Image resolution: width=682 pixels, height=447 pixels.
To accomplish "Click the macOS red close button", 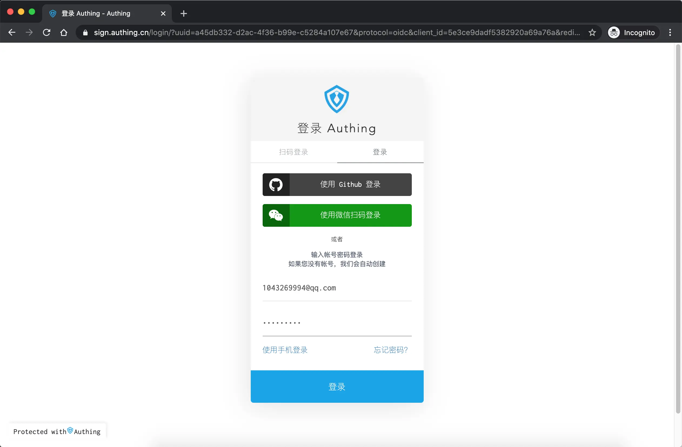I will point(10,12).
